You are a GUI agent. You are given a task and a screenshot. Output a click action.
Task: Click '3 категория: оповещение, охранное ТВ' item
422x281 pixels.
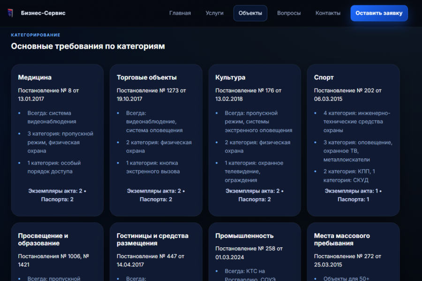click(358, 151)
